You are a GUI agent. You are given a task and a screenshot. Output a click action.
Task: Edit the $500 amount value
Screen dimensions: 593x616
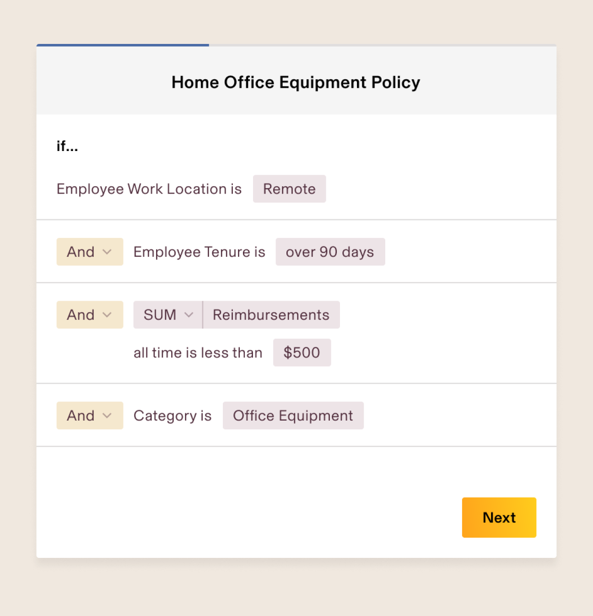pyautogui.click(x=302, y=352)
